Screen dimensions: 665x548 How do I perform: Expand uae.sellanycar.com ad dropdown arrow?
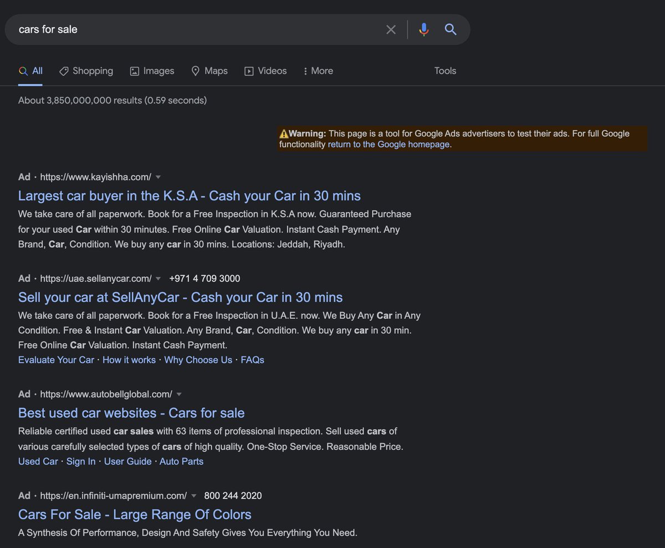158,278
